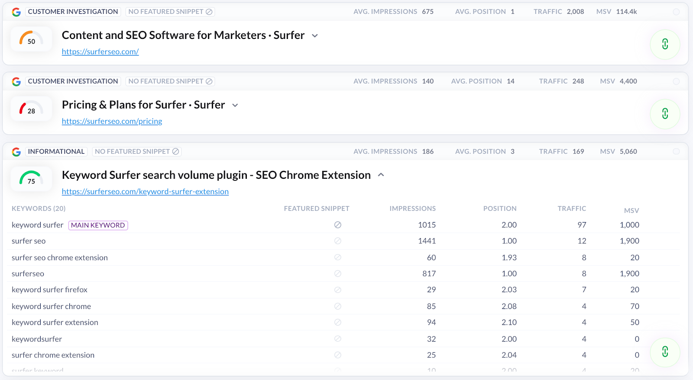Click the 1.93 position value
The image size is (693, 380).
point(509,258)
